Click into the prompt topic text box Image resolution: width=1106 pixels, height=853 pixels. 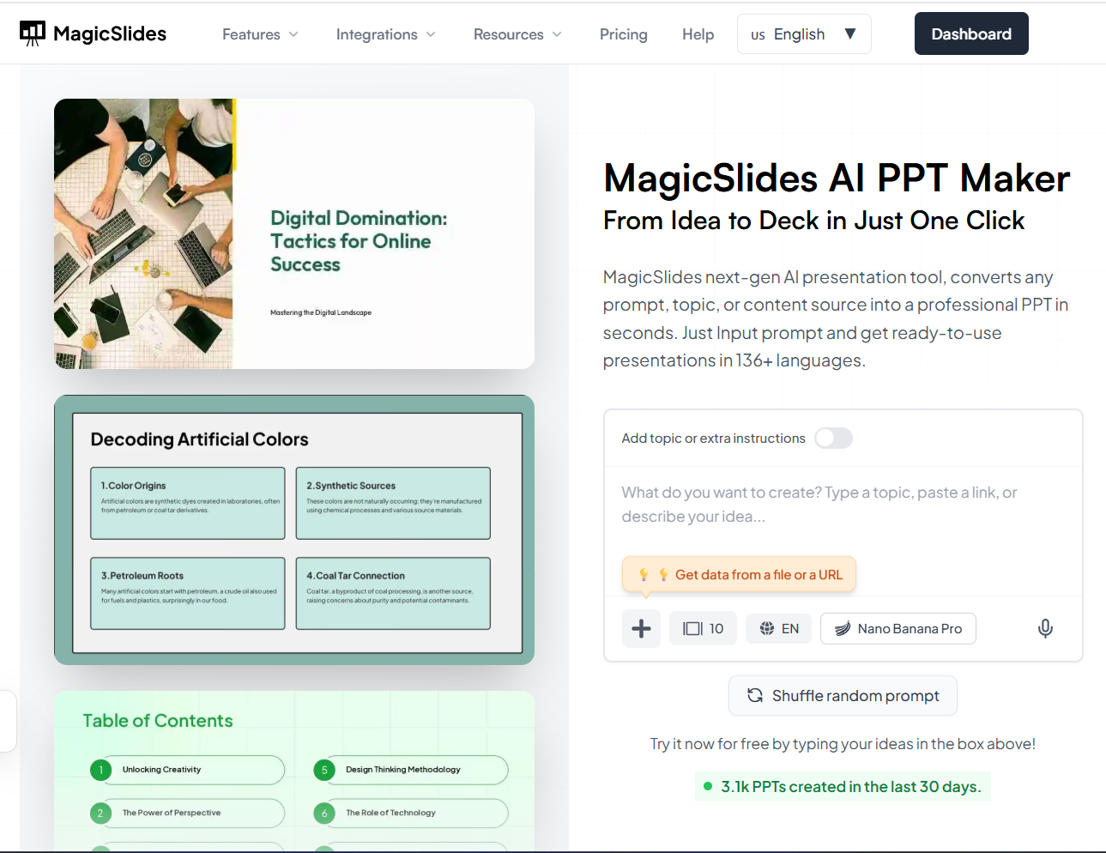[x=843, y=505]
